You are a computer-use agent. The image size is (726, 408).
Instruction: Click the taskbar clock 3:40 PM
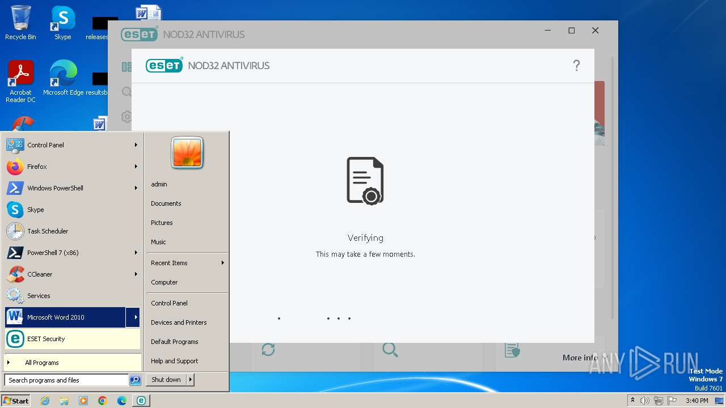pyautogui.click(x=697, y=401)
